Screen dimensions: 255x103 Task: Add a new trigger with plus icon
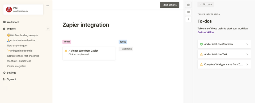48,29
